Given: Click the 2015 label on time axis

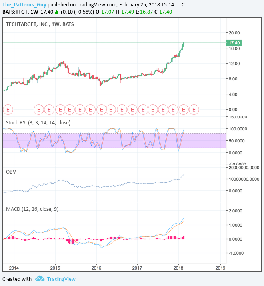Looking at the screenshot, I should click(55, 268).
